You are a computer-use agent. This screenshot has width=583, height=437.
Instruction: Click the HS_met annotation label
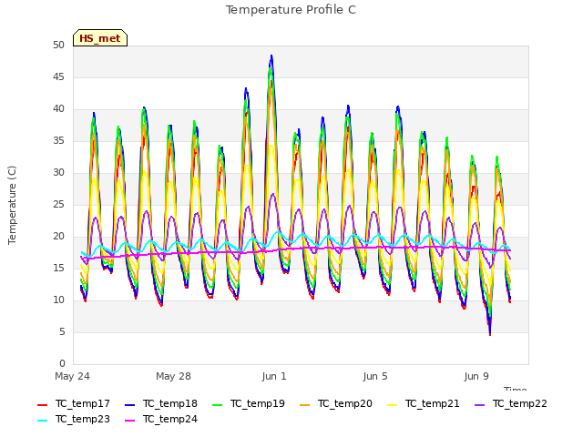[x=100, y=38]
